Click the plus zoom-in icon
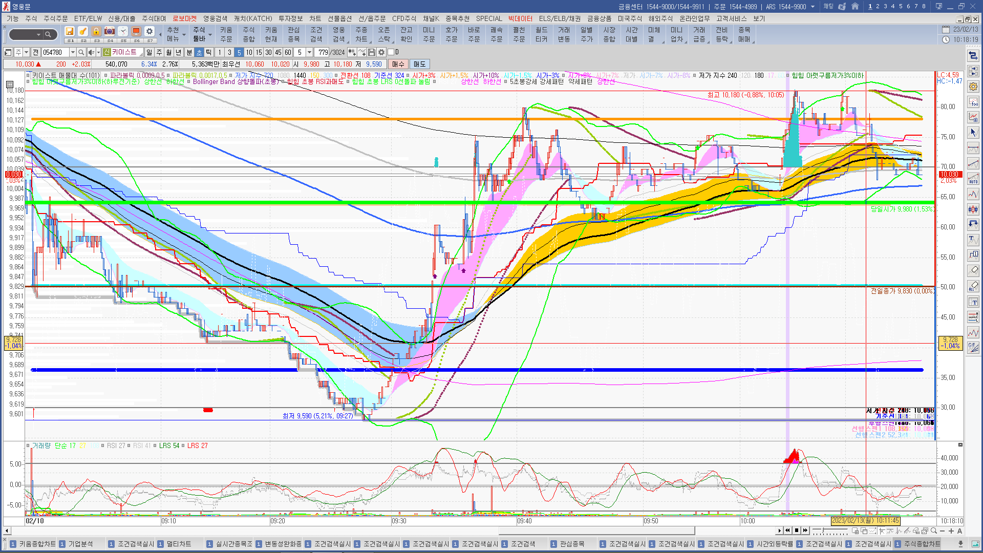Screen dimensions: 983x553 tap(951, 531)
